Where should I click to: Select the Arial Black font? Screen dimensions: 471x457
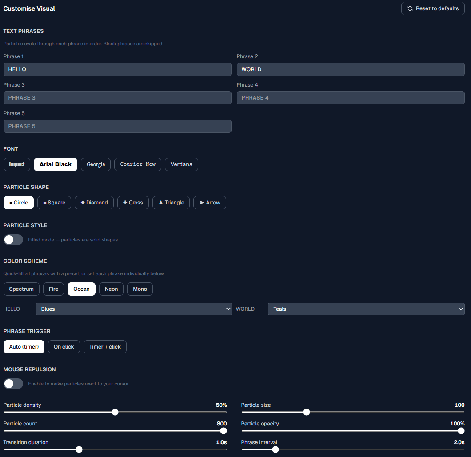pyautogui.click(x=56, y=164)
